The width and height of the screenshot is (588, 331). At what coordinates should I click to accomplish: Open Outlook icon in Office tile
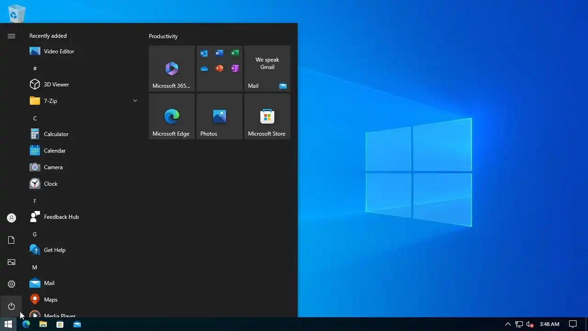204,53
